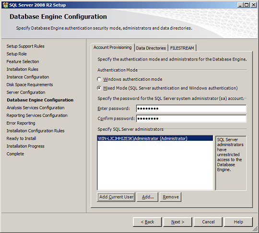The width and height of the screenshot is (259, 233).
Task: Maximize the SQL Server Setup window
Action: pos(247,5)
